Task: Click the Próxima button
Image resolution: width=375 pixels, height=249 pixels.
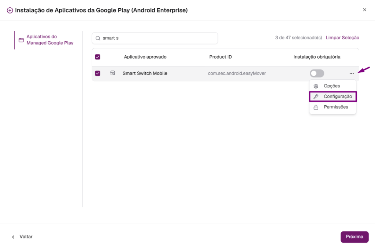Action: 354,237
